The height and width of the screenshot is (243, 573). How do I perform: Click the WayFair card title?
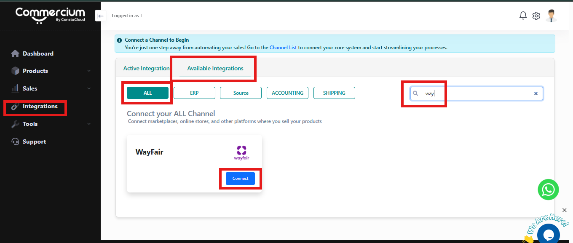point(149,152)
